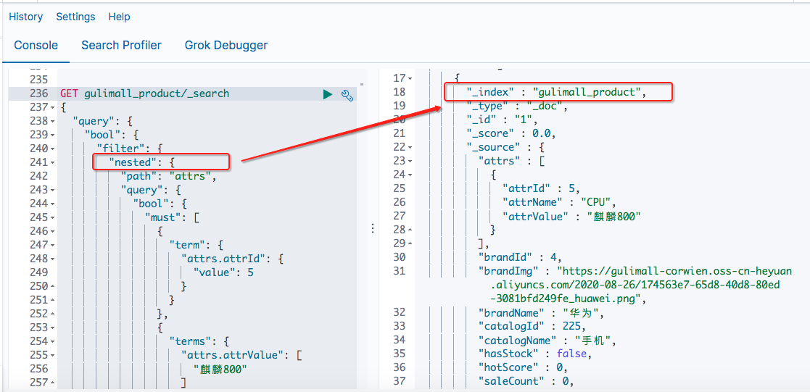810x392 pixels.
Task: Fold the "attrs" array at response line 23
Action: (410, 161)
